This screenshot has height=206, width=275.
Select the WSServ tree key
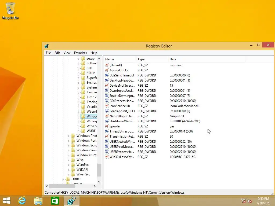[x=92, y=126]
